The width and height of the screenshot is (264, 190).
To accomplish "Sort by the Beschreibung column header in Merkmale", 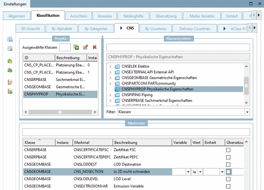I will 142,143.
